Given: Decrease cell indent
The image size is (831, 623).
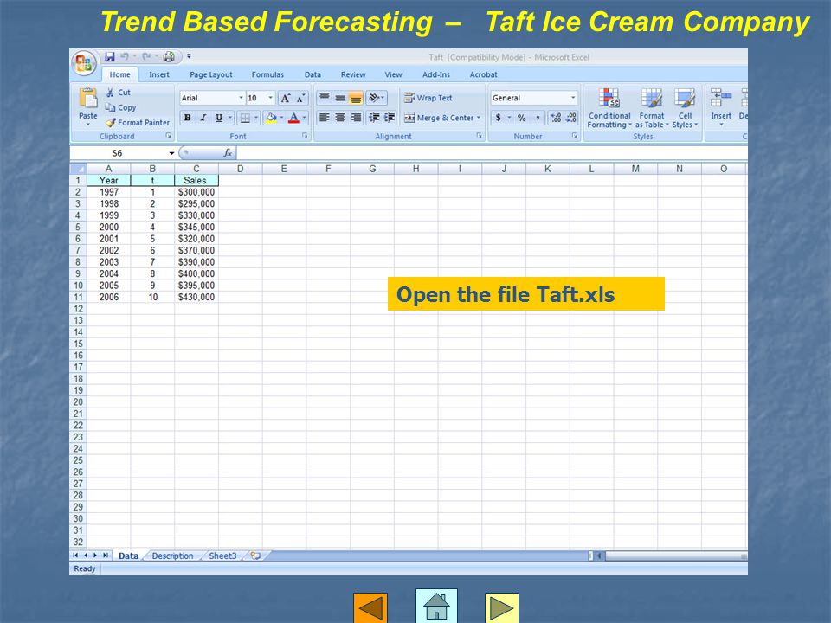Looking at the screenshot, I should (374, 118).
